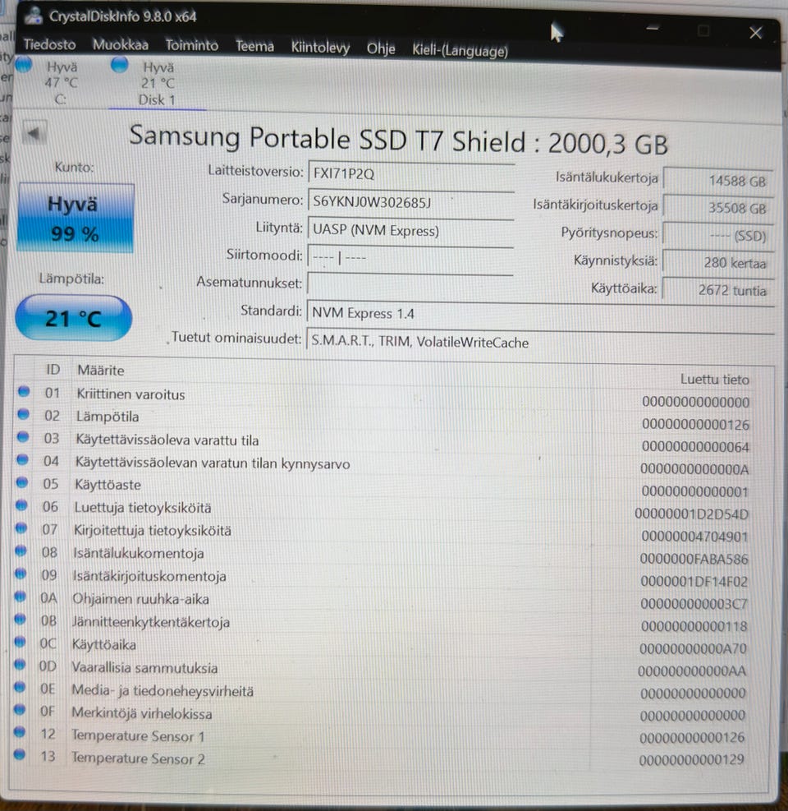Click status dot for Merkintöjä virhelokissa row
Viewport: 788px width, 811px height.
pos(20,709)
